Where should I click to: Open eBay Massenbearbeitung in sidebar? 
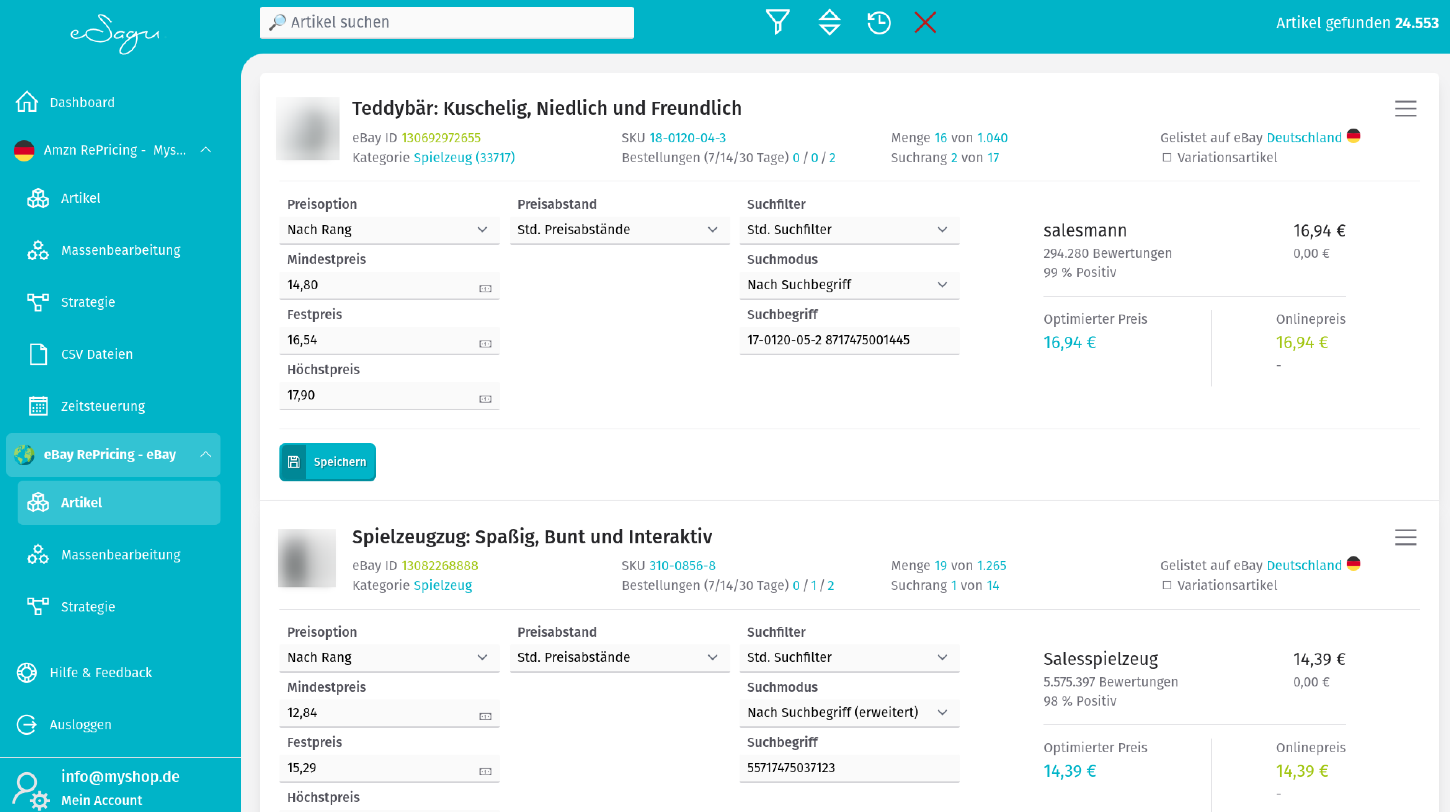[104, 554]
